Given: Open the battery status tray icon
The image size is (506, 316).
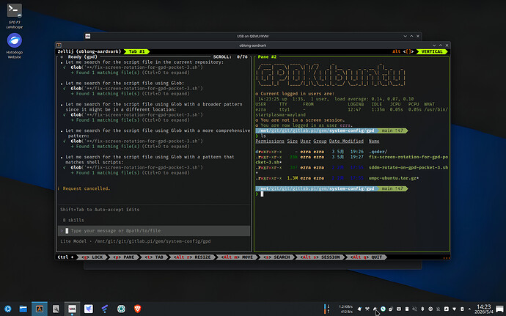Looking at the screenshot, I should 462,309.
